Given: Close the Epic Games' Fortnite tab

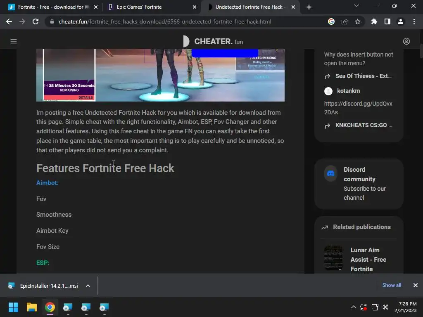Looking at the screenshot, I should (x=195, y=7).
